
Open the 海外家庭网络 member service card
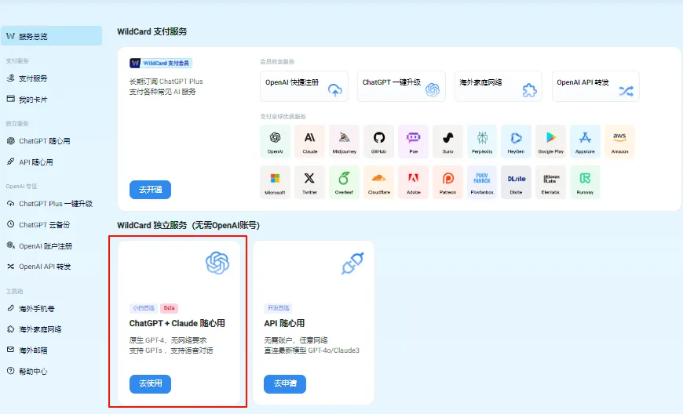point(499,86)
